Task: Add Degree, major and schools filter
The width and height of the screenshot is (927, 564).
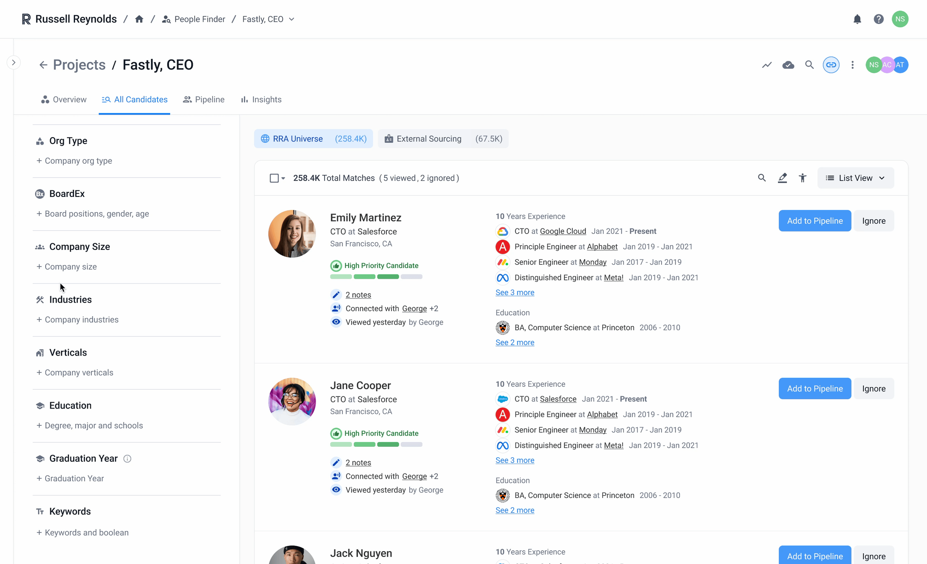Action: pyautogui.click(x=89, y=426)
